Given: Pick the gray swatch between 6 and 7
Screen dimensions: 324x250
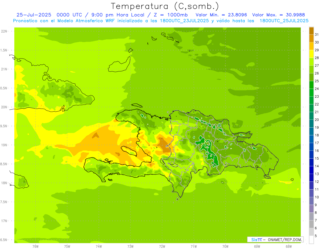Looking at the screenshot, I should tap(311, 224).
